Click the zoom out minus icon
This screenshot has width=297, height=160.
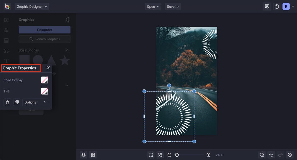[170, 155]
